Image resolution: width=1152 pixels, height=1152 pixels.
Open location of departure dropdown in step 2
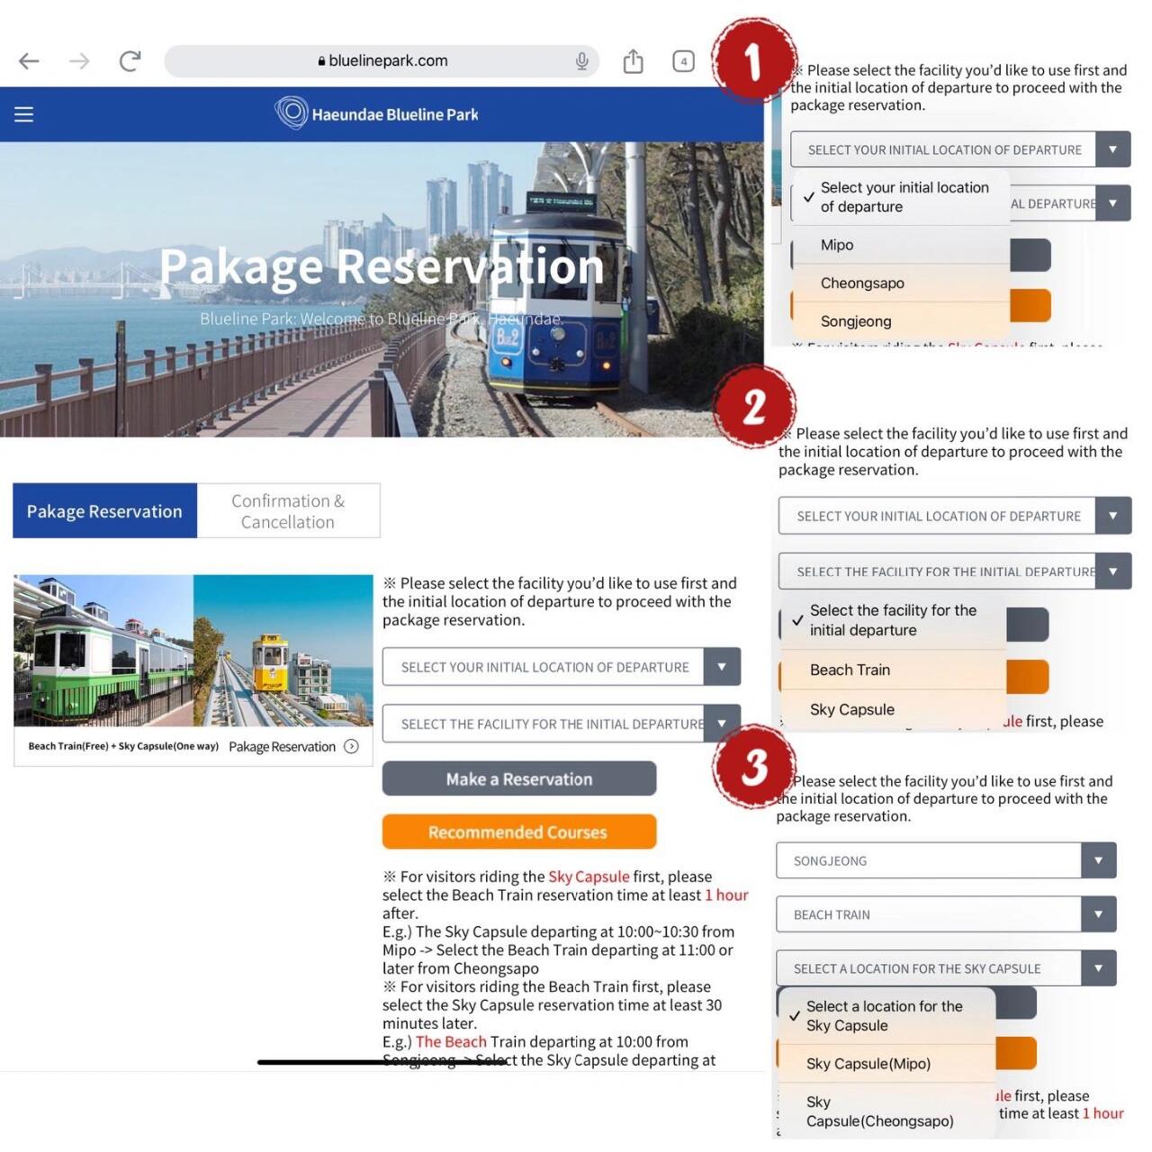pos(955,516)
